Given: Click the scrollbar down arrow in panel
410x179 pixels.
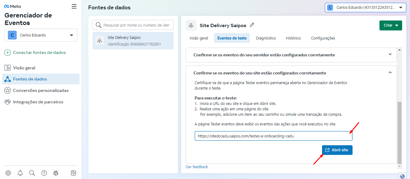Looking at the screenshot, I should tap(400, 166).
